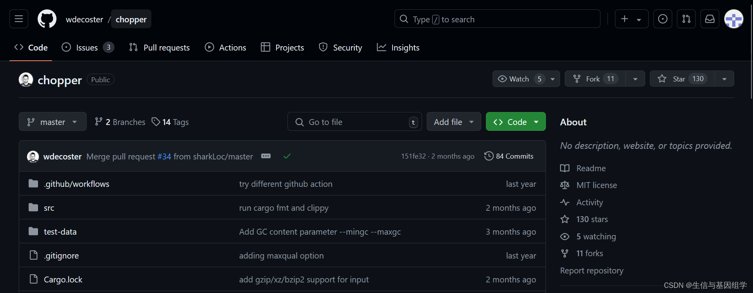The image size is (753, 293).
Task: Click the test-data folder icon
Action: 33,232
